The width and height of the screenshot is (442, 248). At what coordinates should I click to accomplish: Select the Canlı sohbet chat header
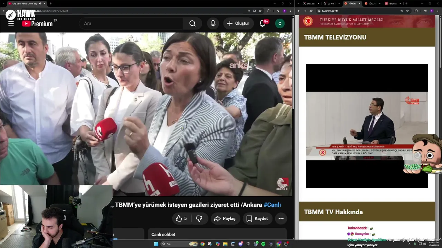pos(163,235)
